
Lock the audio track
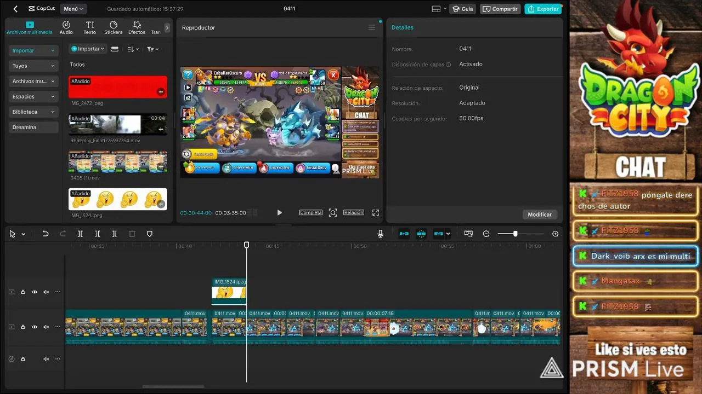point(23,359)
